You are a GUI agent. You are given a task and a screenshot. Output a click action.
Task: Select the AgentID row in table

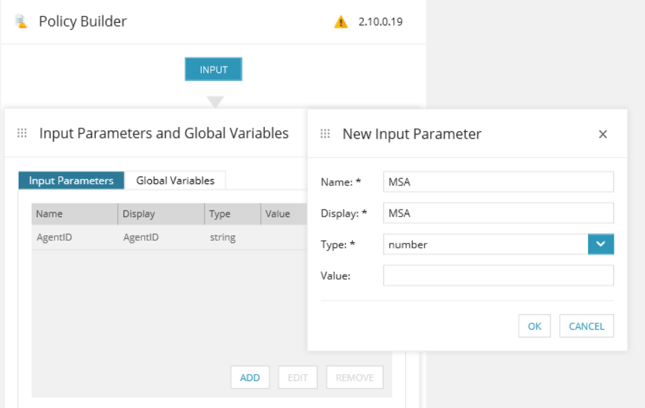click(169, 237)
